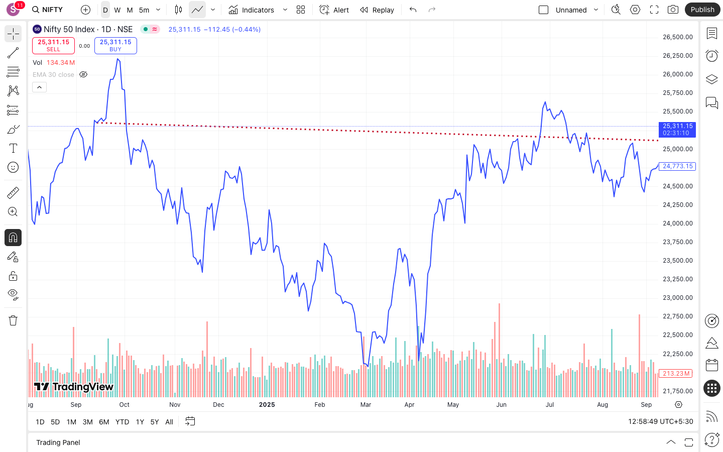Image resolution: width=723 pixels, height=452 pixels.
Task: Click the ruler measure tool
Action: tap(13, 193)
